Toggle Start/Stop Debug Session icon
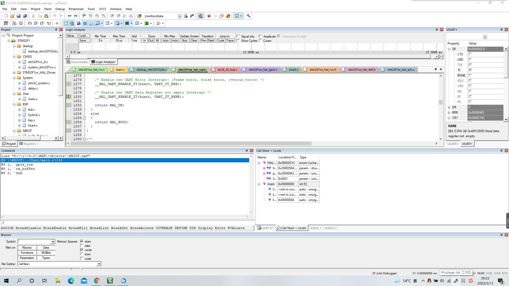 click(x=200, y=16)
